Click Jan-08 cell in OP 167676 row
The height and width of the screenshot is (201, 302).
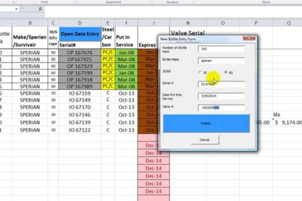(126, 53)
